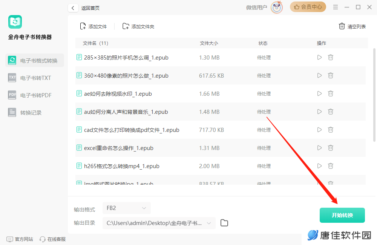
Task: Click 待处理 status of ae如何去除 row
Action: coord(264,93)
